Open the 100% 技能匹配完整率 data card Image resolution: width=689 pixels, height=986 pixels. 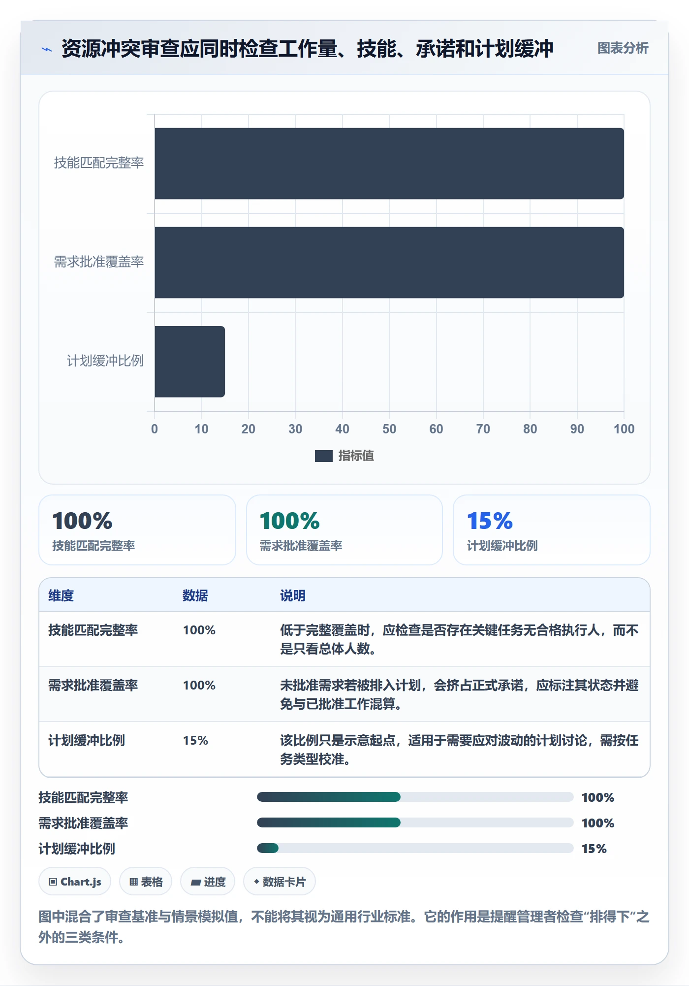pos(137,530)
